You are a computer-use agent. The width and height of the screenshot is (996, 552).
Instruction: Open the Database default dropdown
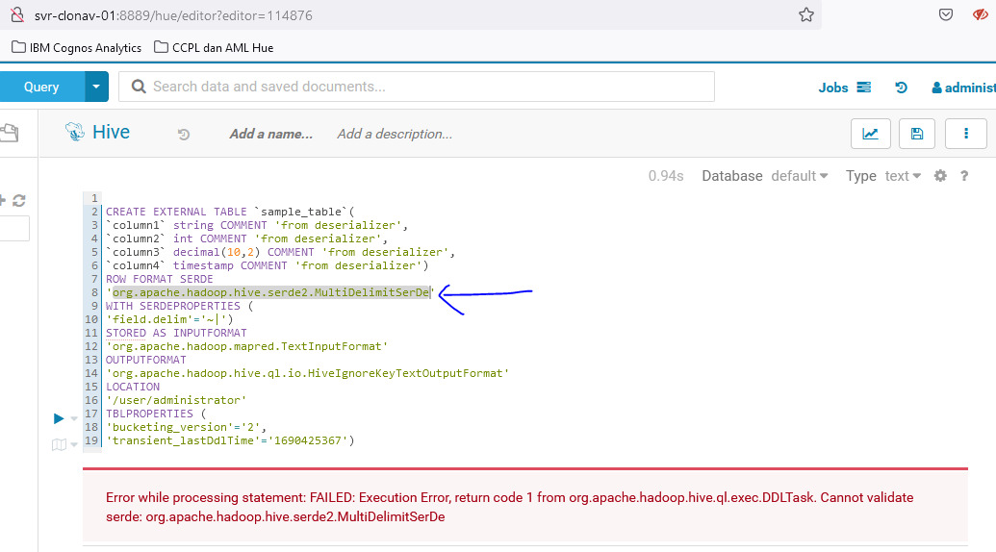pos(799,176)
